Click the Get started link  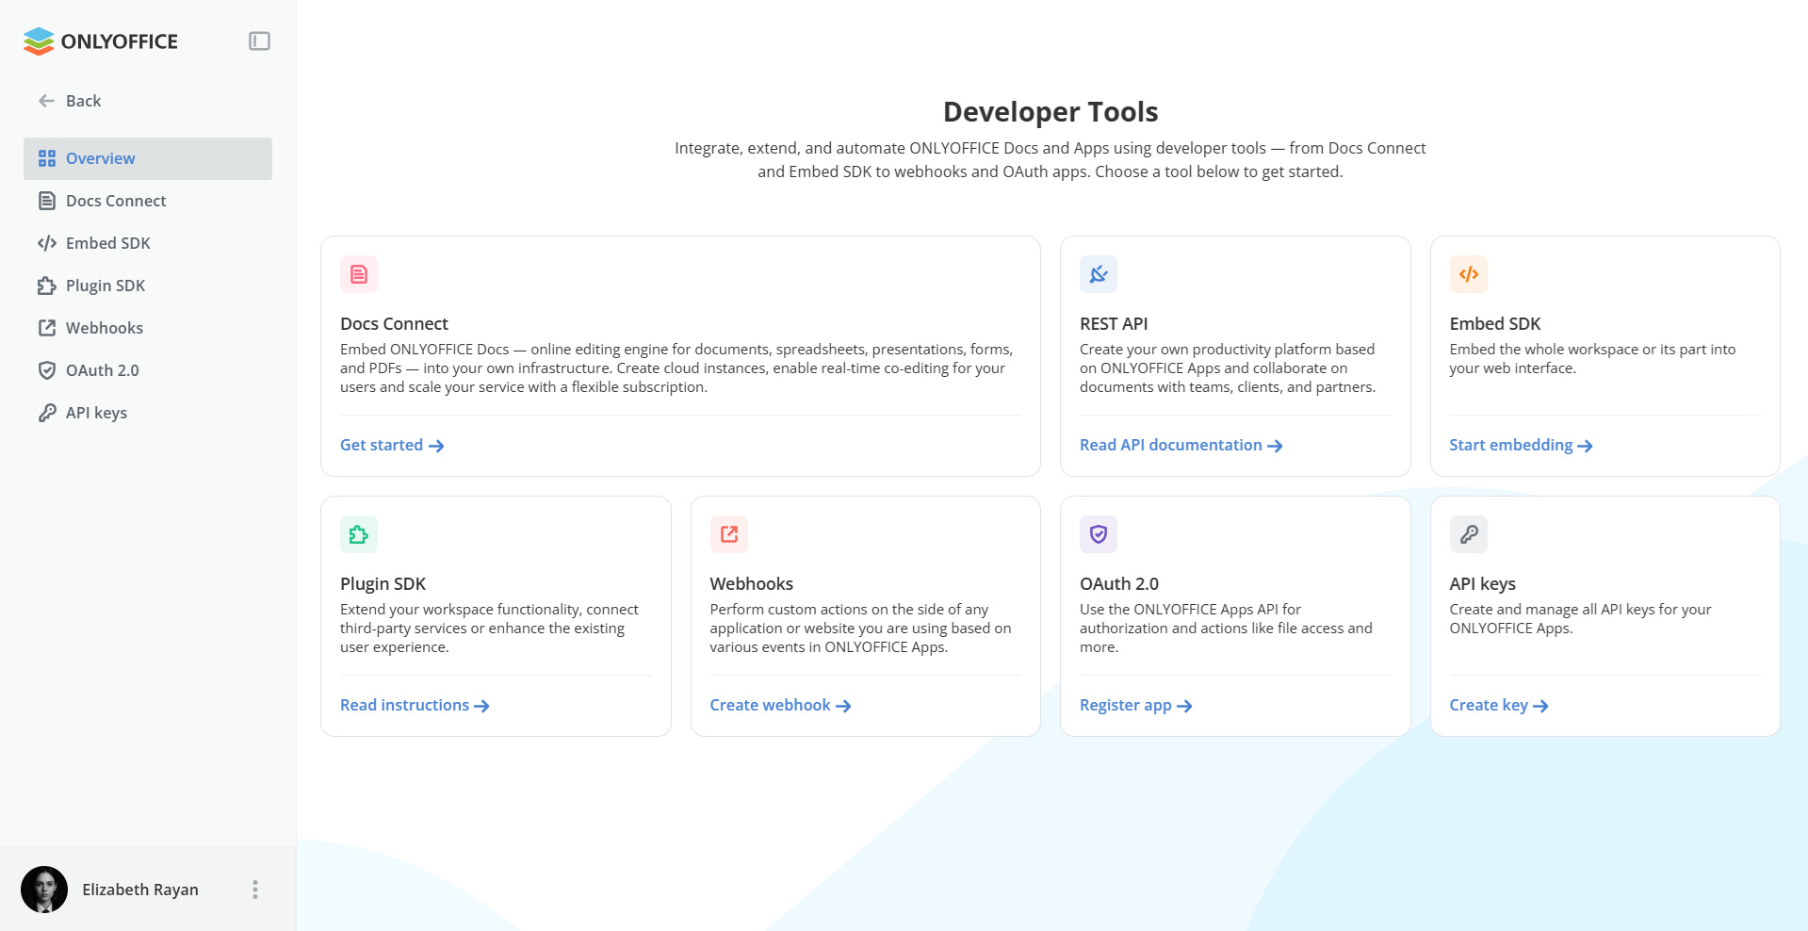392,445
